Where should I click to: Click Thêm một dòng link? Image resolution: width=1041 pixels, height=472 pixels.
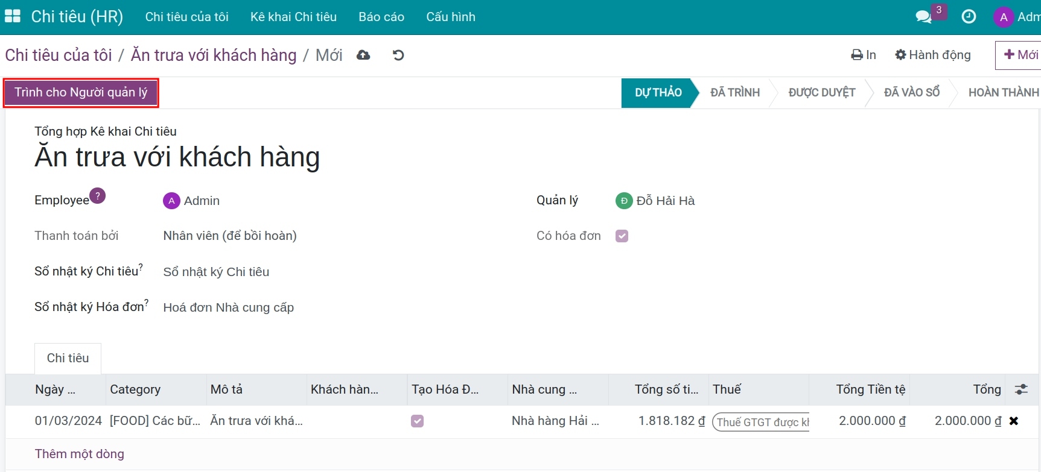[x=80, y=454]
